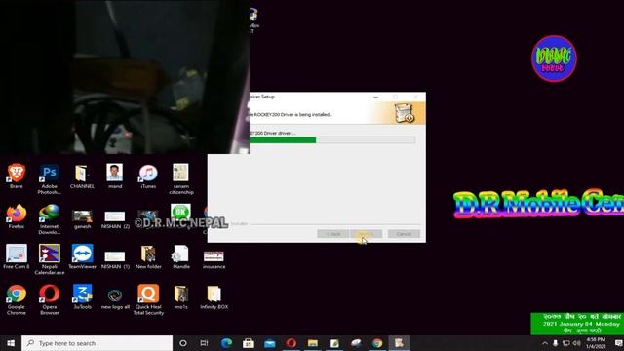Open Microsoft Edge from the taskbar
This screenshot has height=351, width=624.
coord(226,343)
